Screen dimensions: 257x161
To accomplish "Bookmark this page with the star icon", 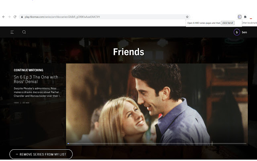I will (187, 17).
